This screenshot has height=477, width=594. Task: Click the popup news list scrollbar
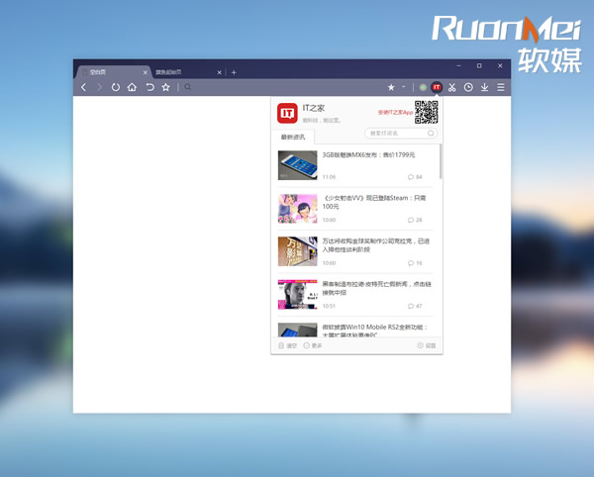[x=441, y=163]
